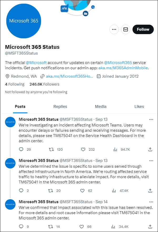Open the ellipsis menu on the Teams incident tweet
This screenshot has height=232, width=158.
(x=151, y=119)
